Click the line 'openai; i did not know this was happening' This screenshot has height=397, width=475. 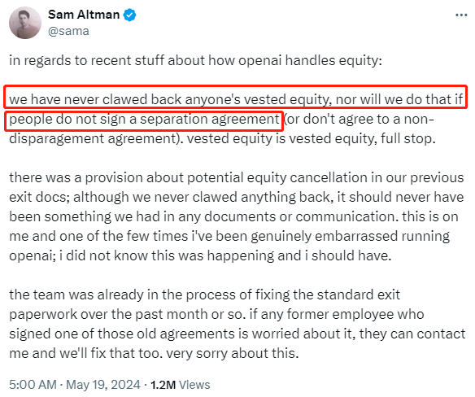(x=200, y=255)
